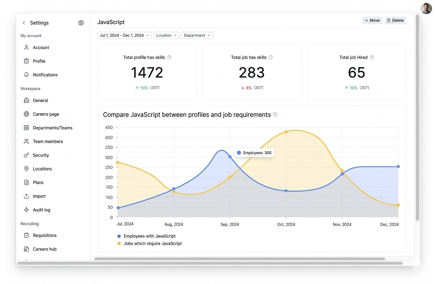This screenshot has width=435, height=284.
Task: Click the Locations pin icon
Action: [26, 169]
